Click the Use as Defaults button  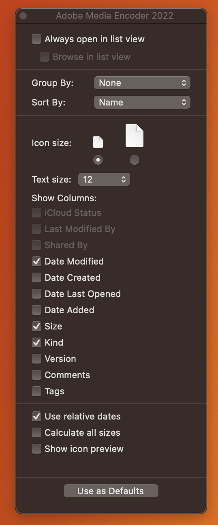(111, 491)
